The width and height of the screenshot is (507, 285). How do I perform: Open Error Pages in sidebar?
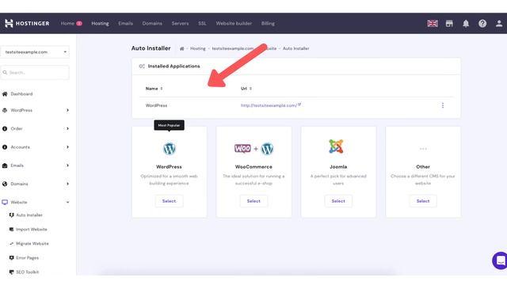point(27,258)
